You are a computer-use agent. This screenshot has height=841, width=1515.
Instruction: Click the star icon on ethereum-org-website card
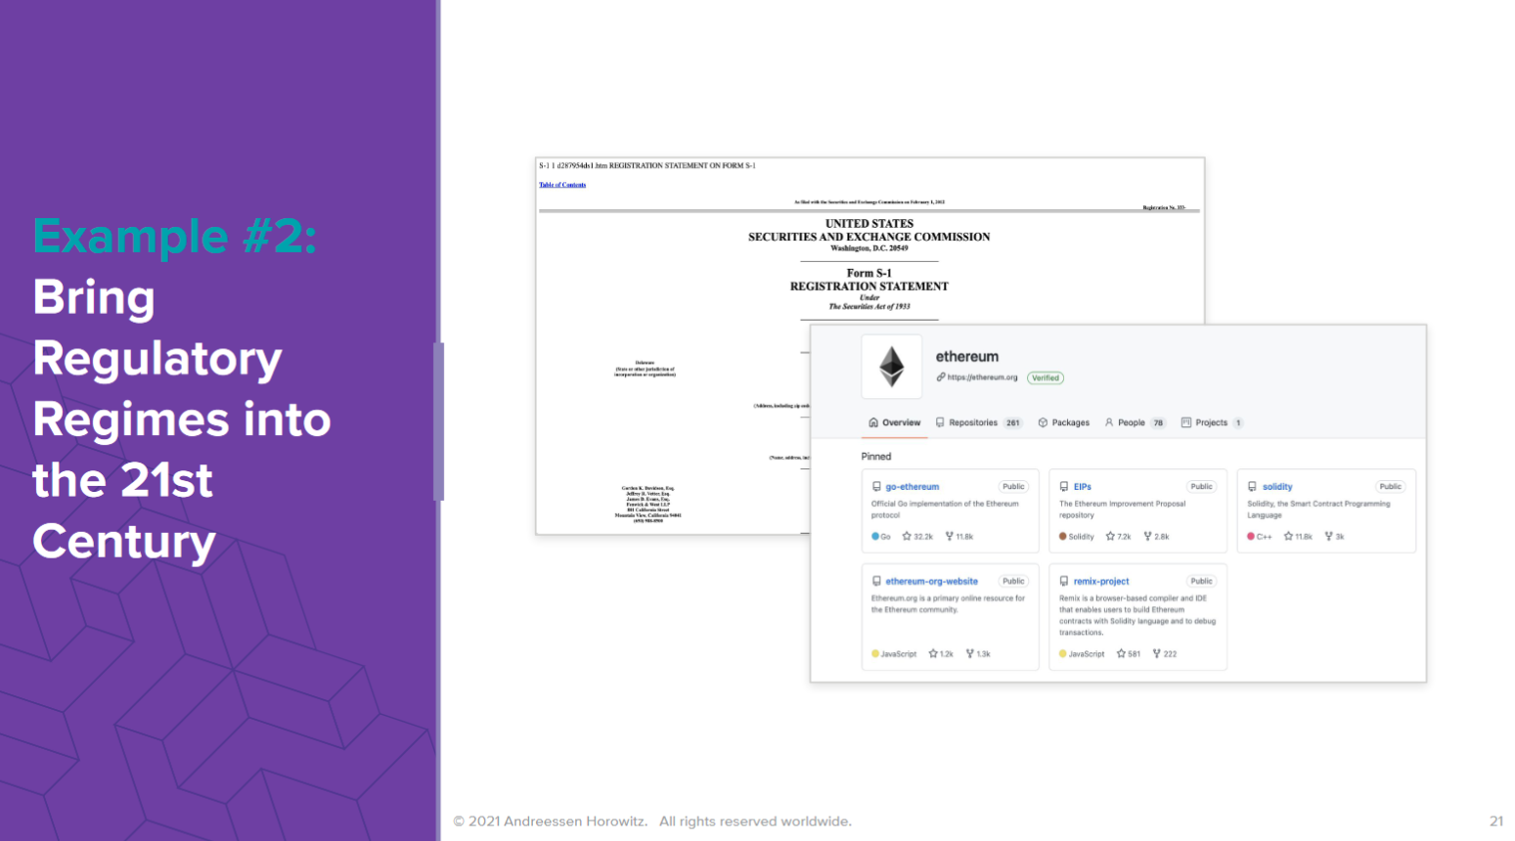click(933, 654)
